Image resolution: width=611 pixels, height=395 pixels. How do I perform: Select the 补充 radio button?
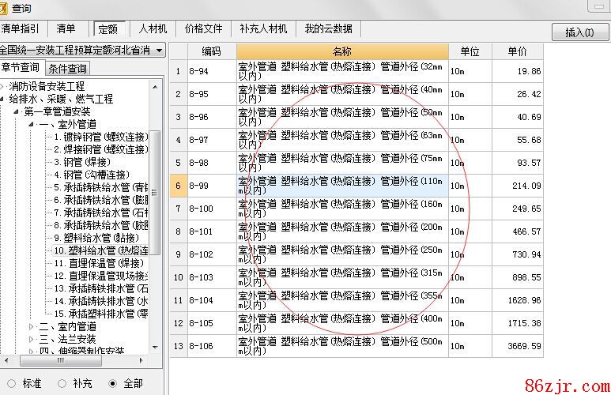click(x=63, y=383)
